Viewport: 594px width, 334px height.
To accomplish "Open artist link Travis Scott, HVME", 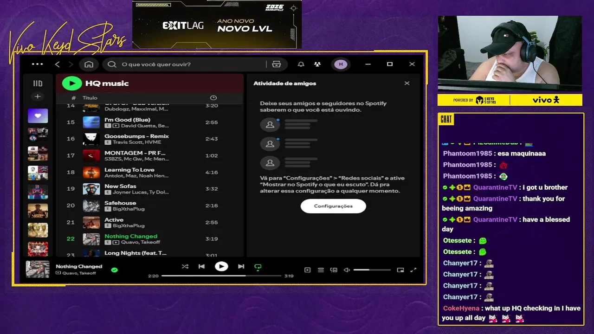I will 137,142.
